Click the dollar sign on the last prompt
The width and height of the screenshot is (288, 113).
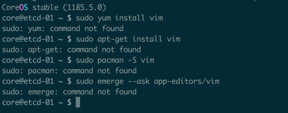click(69, 102)
